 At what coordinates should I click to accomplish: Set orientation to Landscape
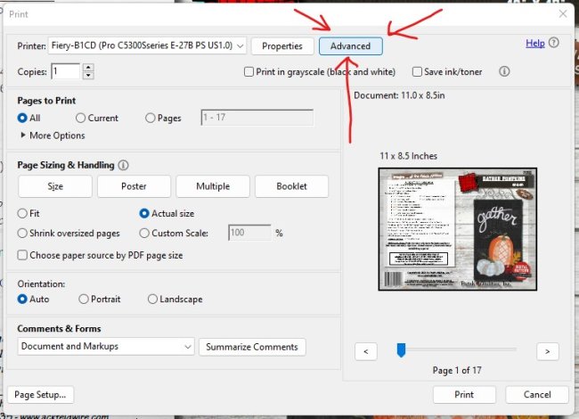click(x=152, y=299)
